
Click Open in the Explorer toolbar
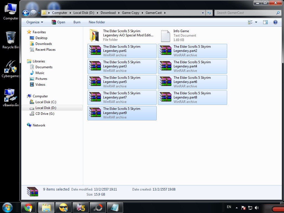(x=58, y=22)
